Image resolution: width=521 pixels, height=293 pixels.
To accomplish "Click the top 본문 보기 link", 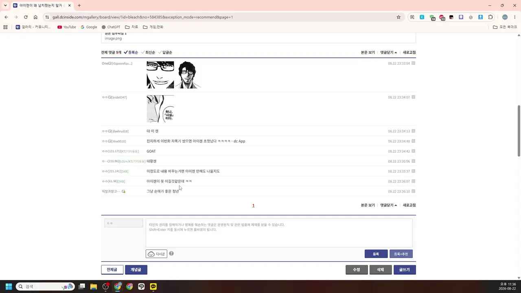I will [368, 52].
